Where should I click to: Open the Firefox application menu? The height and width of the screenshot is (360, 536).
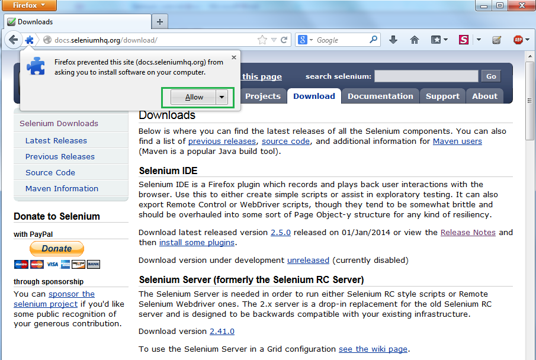click(x=29, y=5)
